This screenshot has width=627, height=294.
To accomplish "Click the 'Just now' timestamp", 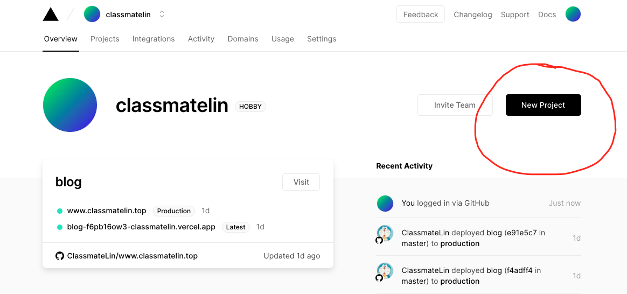I will (x=565, y=203).
